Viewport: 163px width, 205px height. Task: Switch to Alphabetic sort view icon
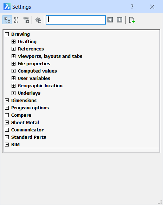coord(17,20)
